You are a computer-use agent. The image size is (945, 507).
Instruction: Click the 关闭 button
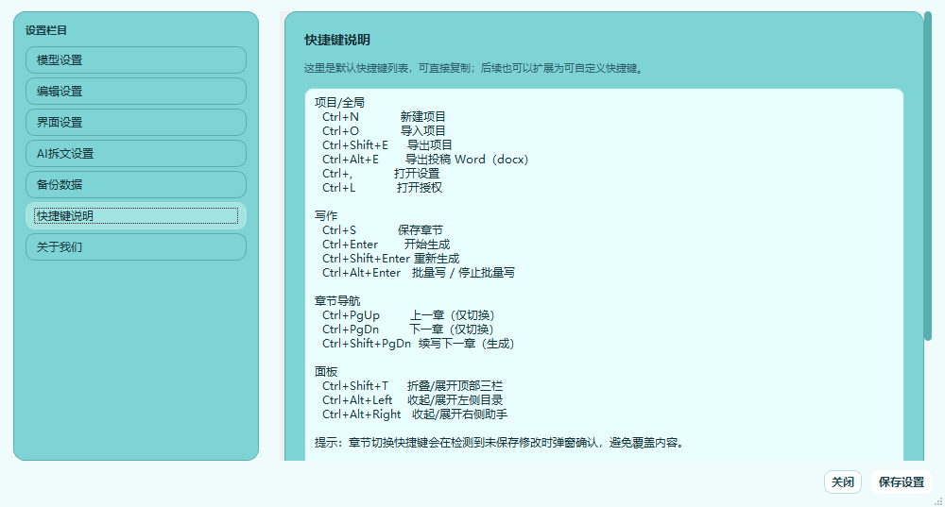(843, 482)
